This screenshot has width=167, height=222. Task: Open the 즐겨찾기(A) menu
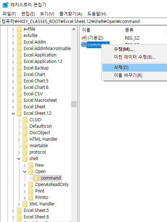tap(71, 14)
